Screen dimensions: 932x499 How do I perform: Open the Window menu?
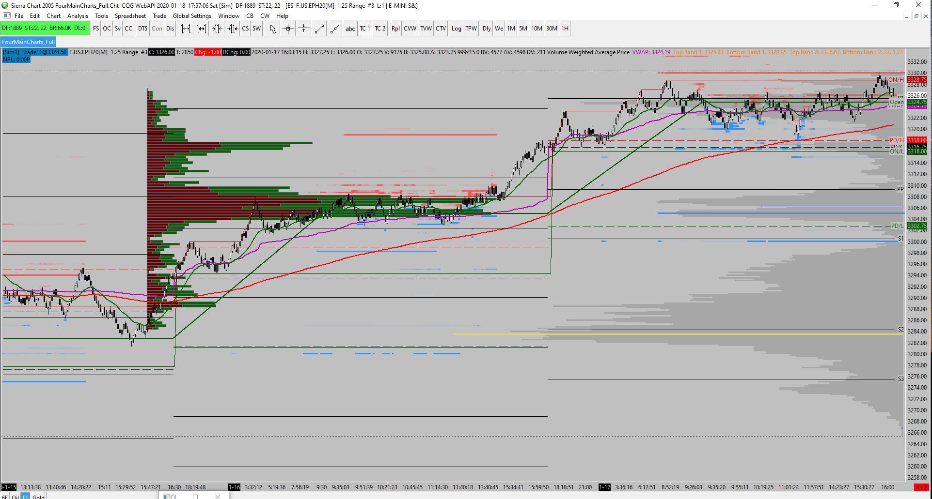point(229,15)
